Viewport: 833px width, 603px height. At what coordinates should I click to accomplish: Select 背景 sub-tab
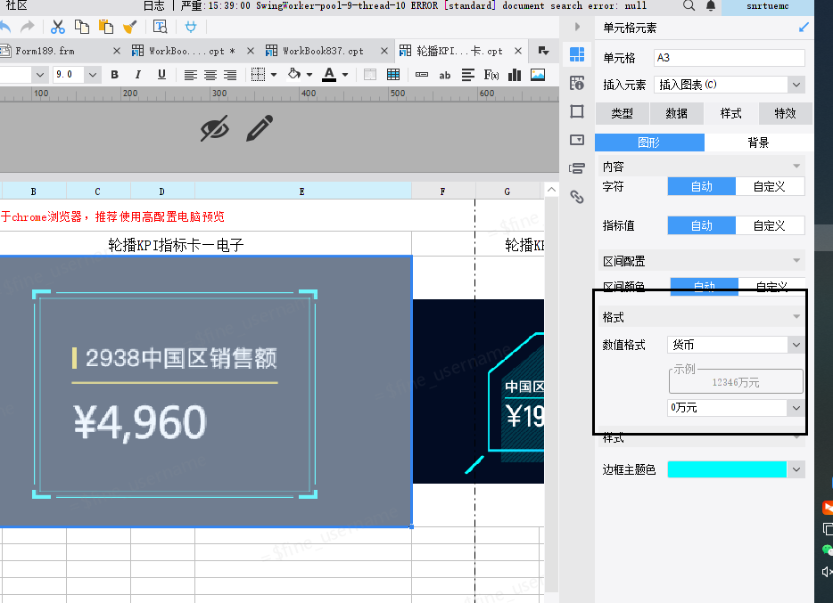point(758,143)
